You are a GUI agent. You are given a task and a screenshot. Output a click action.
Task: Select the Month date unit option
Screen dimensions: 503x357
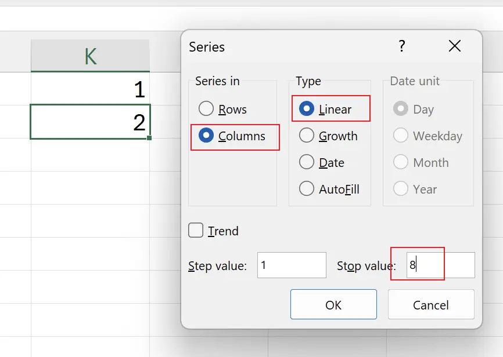tap(401, 162)
